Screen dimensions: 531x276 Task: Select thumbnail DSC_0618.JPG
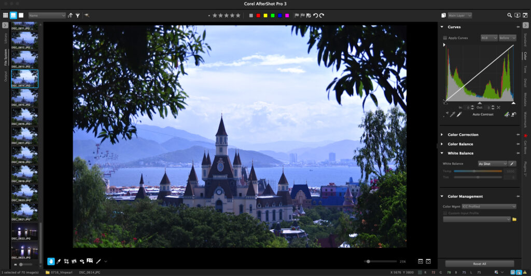24,155
